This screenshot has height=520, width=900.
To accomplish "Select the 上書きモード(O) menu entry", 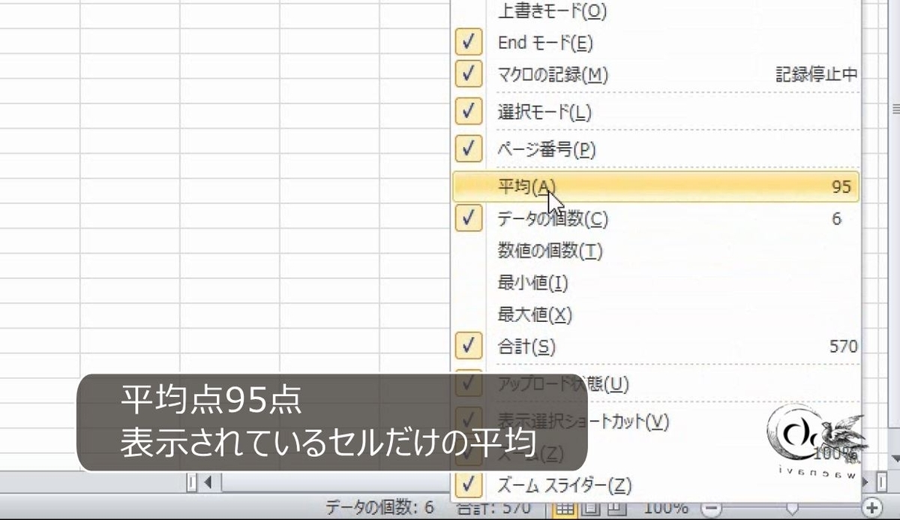I will 656,12.
